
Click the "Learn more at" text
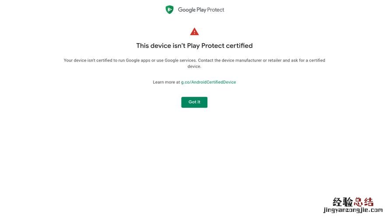click(166, 82)
